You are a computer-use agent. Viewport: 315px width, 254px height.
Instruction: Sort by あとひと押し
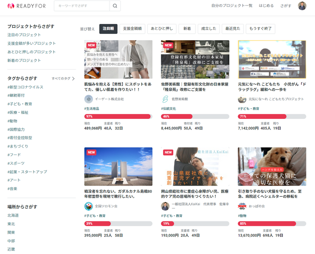click(161, 29)
